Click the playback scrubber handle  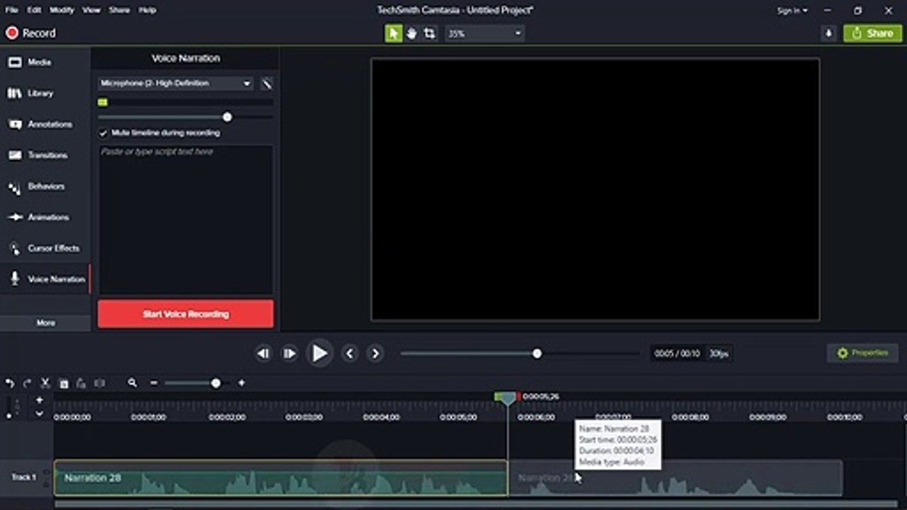537,353
